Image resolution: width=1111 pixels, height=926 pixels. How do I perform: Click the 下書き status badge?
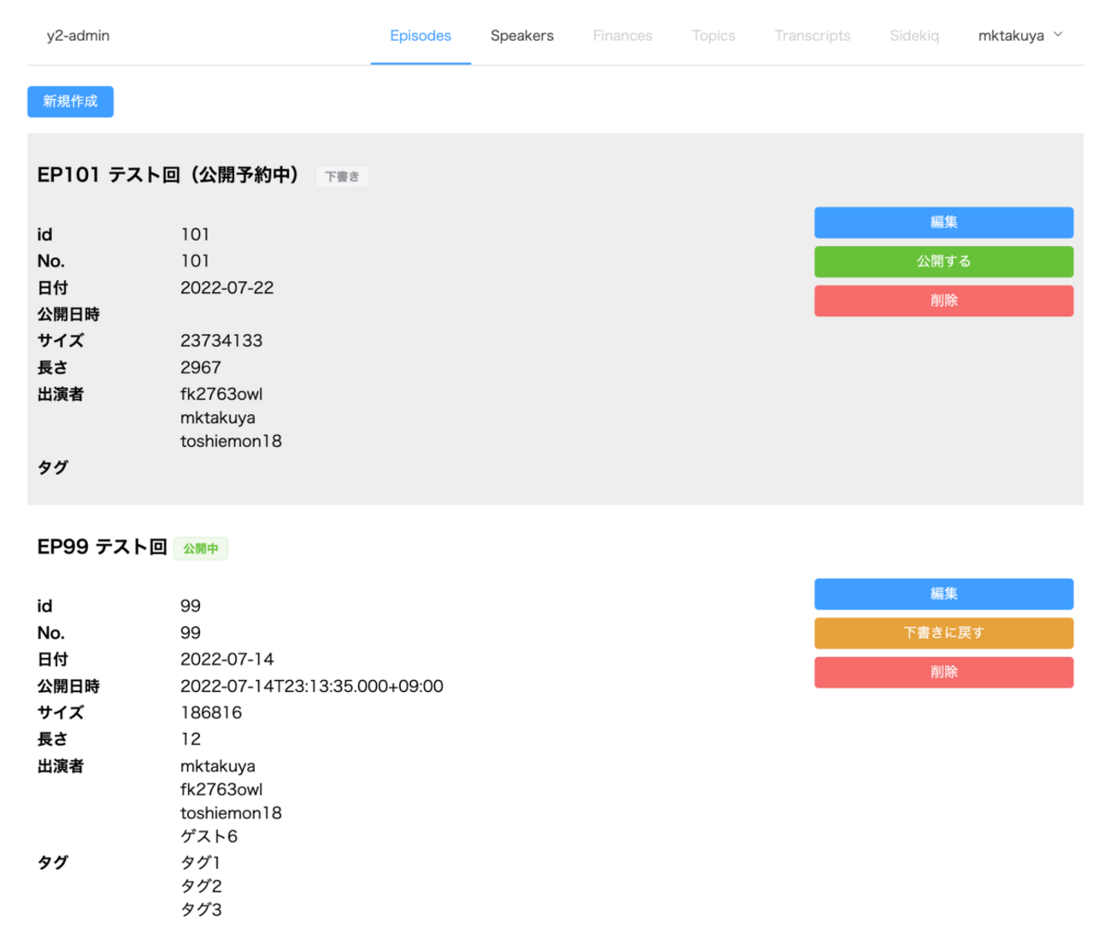[x=342, y=177]
